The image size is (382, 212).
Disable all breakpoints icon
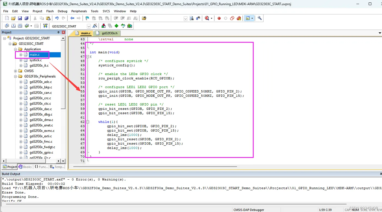tap(232, 18)
